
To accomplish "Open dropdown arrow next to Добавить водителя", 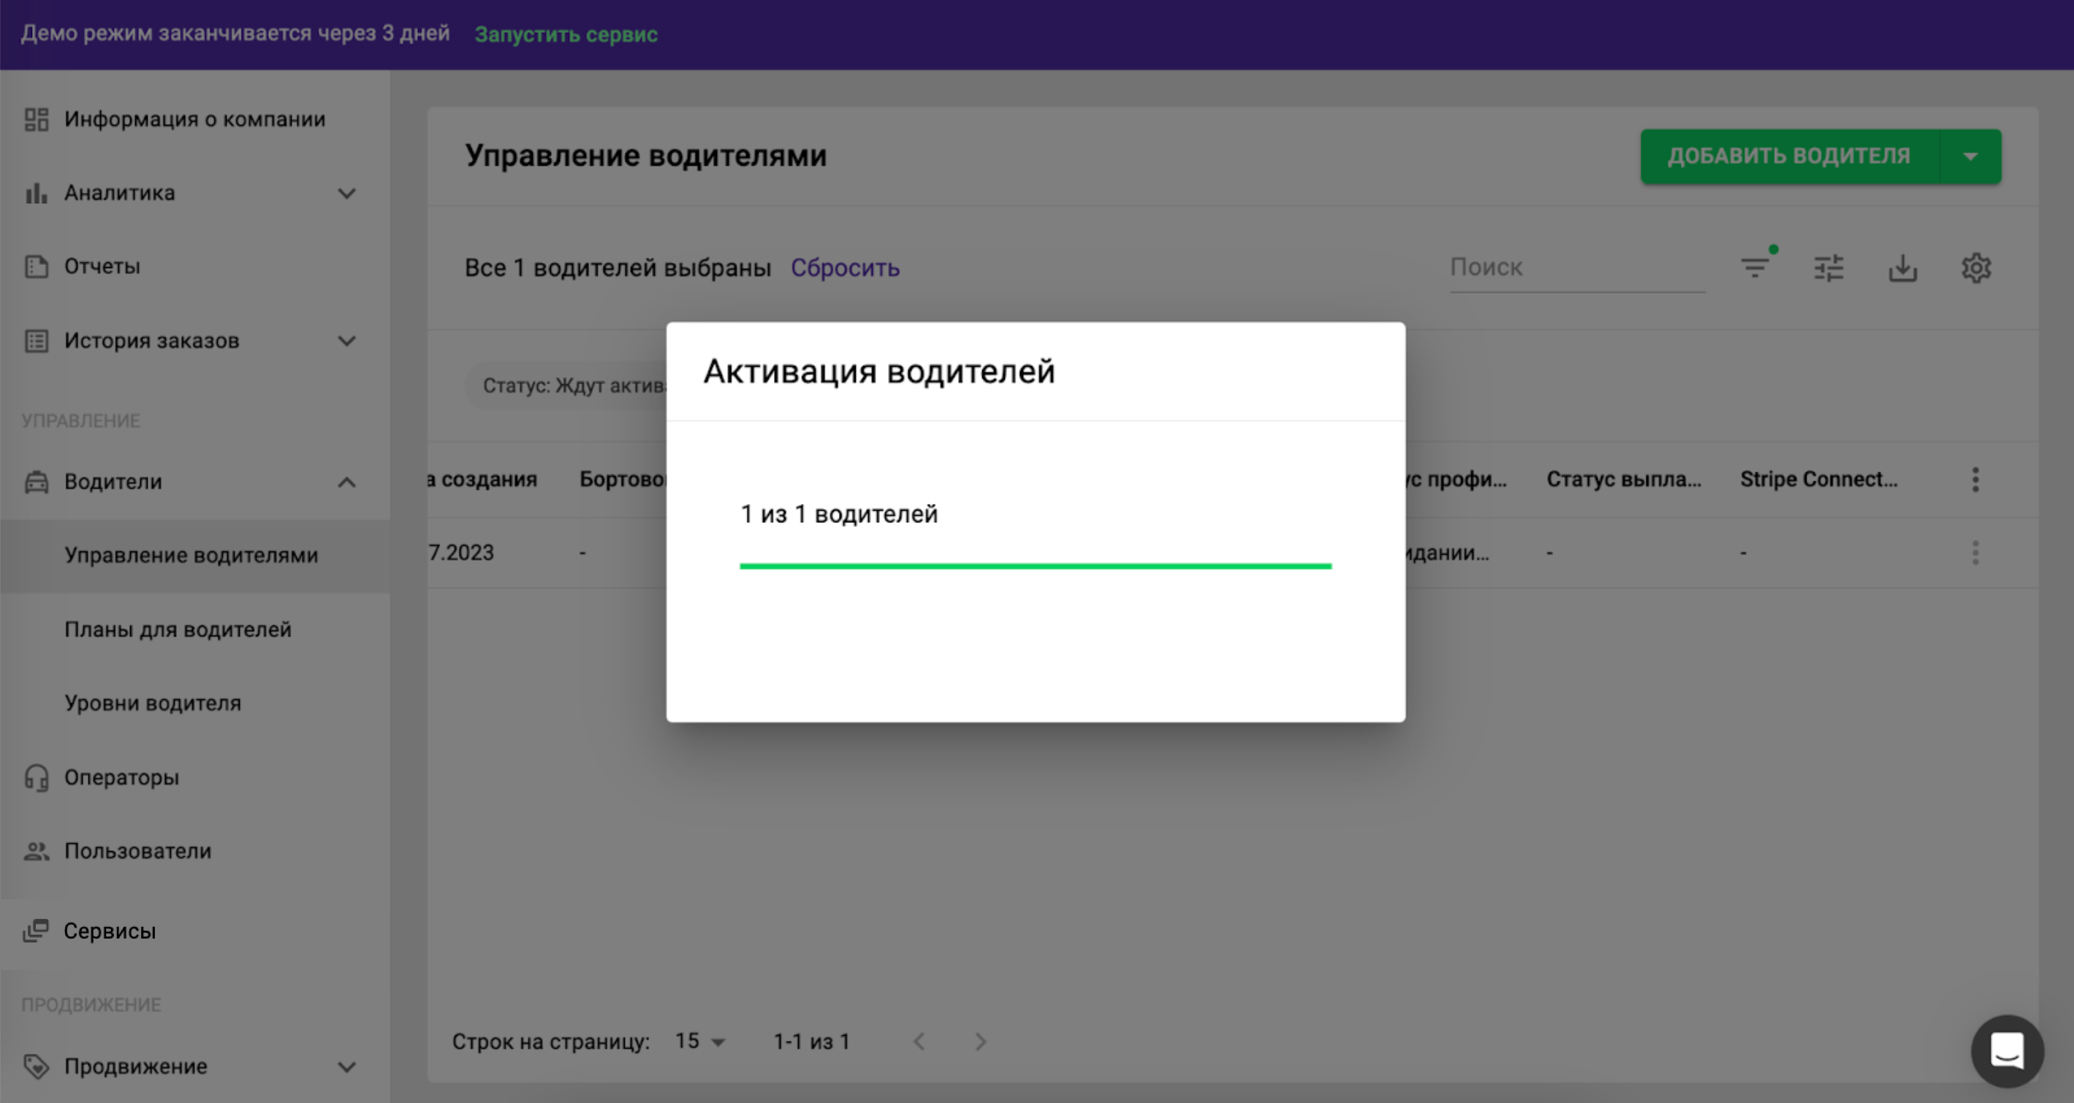I will click(1970, 156).
